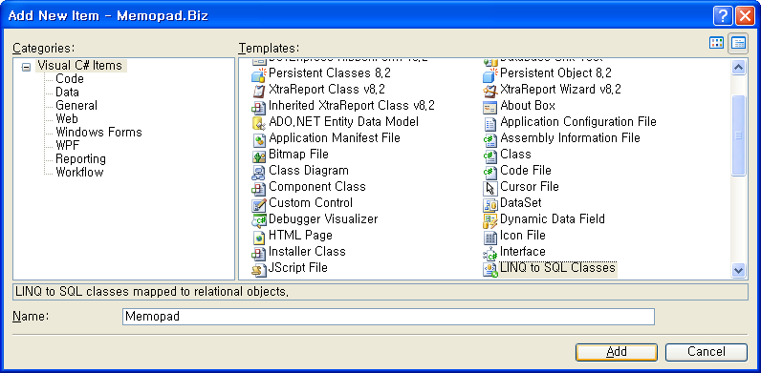Viewport: 761px width, 373px height.
Task: Click the Persistent Classes 8.2 icon
Action: tap(259, 74)
